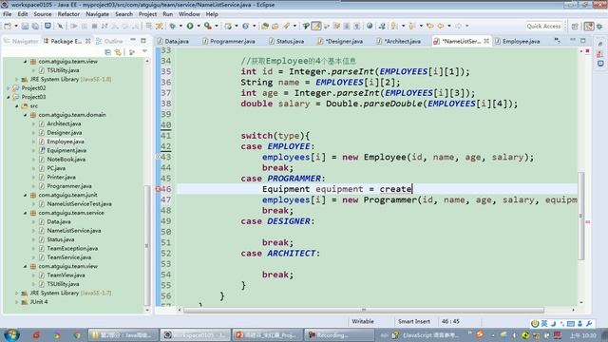This screenshot has width=608, height=342.
Task: Select the Java EE perspective icon
Action: [589, 26]
